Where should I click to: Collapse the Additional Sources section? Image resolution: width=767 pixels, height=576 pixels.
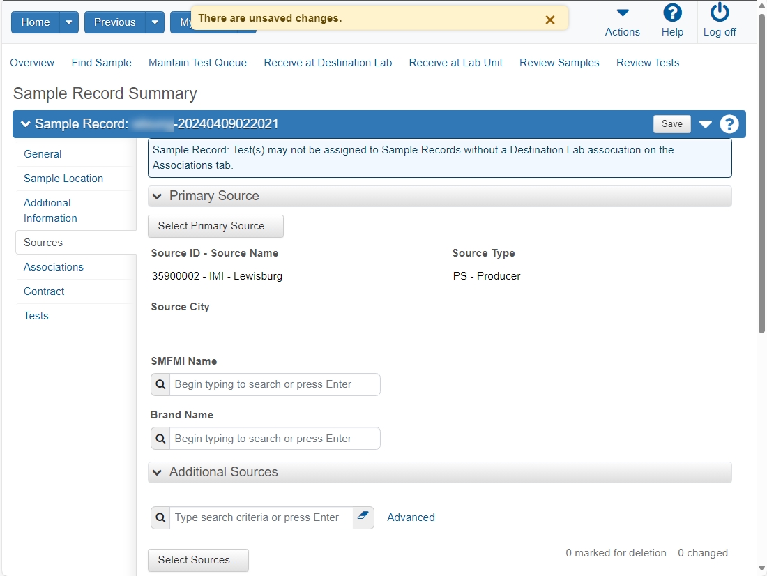click(157, 472)
